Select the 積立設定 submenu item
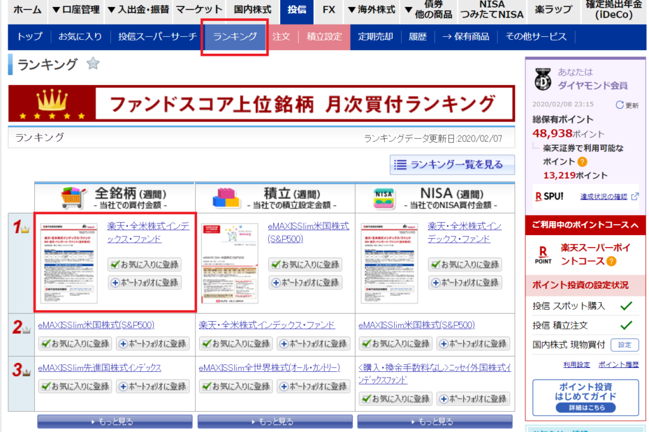The image size is (649, 432). click(324, 36)
